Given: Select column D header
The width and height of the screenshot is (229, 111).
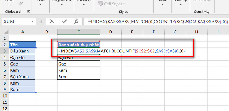Looking at the screenshot, I should tap(111, 32).
